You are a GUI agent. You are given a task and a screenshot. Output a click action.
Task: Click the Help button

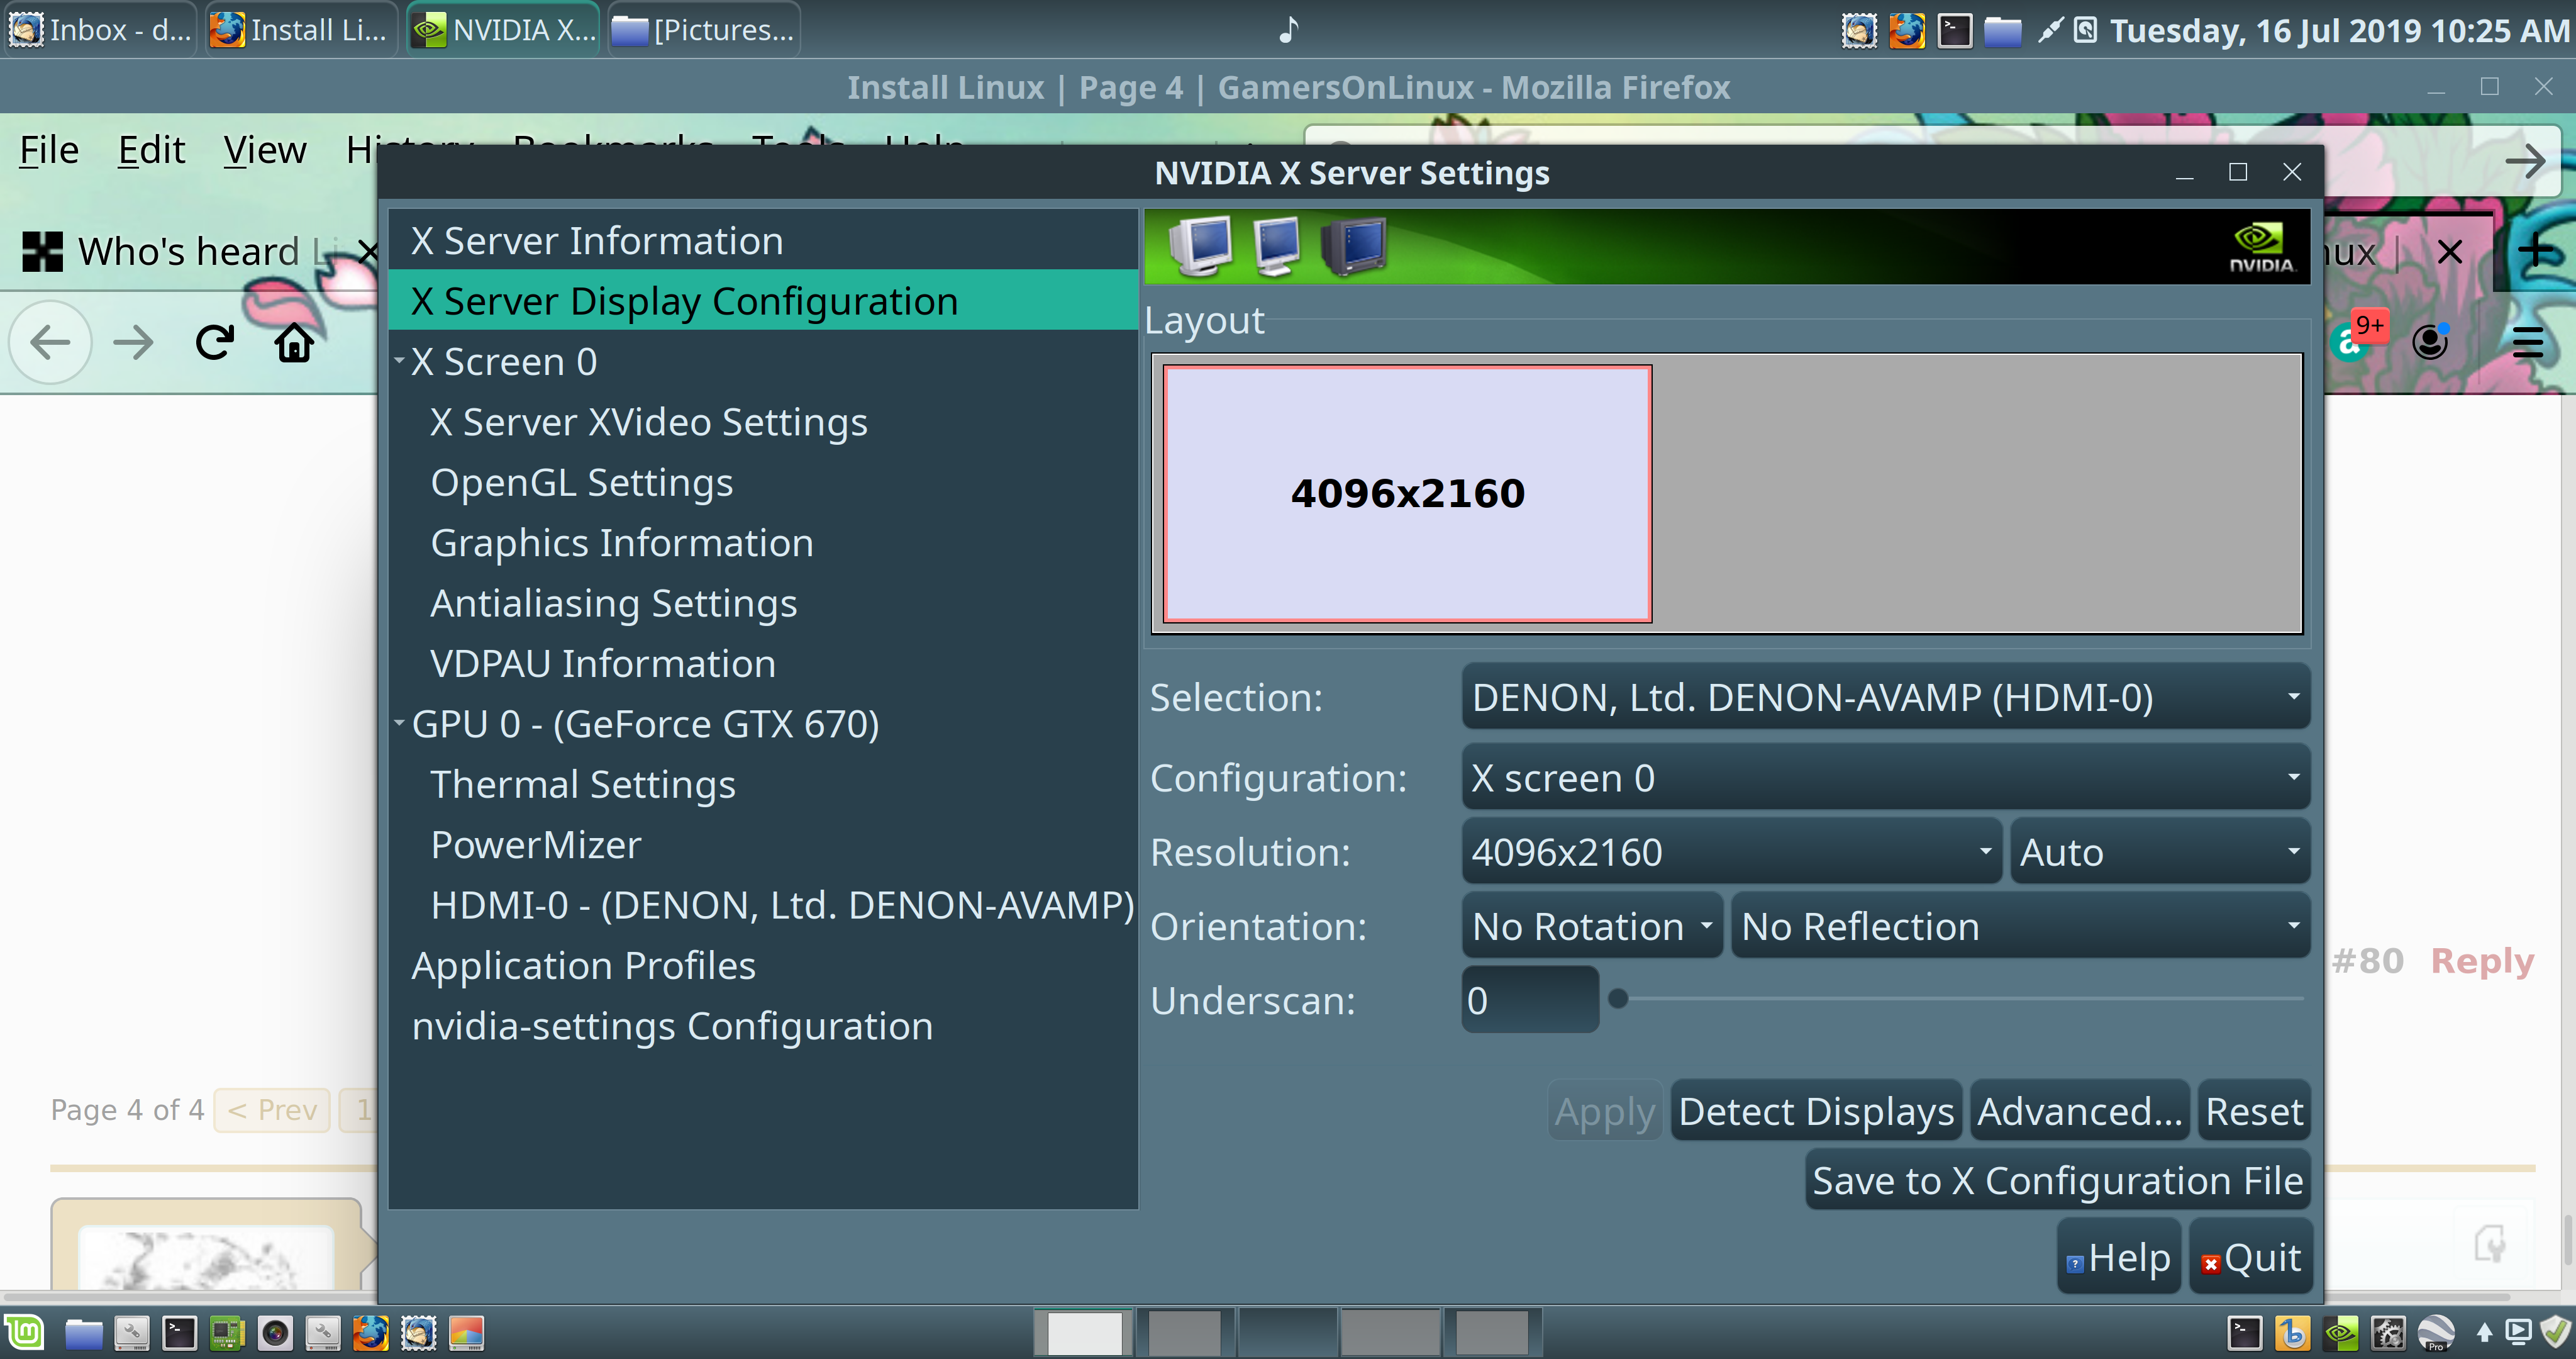coord(2118,1258)
